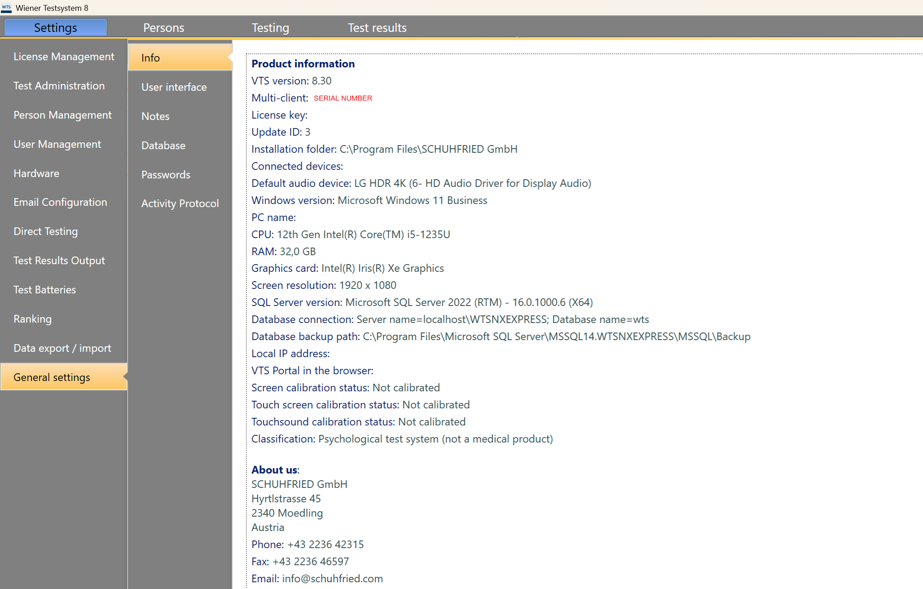This screenshot has width=923, height=589.
Task: Open the Test Batteries section
Action: (x=44, y=290)
